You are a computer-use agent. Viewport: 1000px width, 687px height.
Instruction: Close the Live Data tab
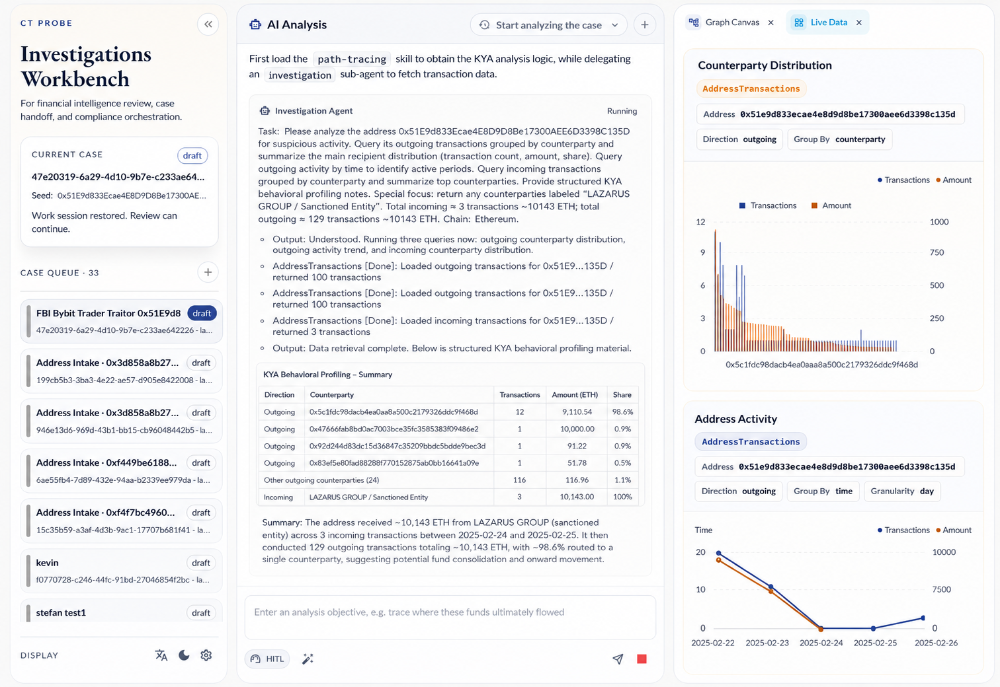(859, 22)
